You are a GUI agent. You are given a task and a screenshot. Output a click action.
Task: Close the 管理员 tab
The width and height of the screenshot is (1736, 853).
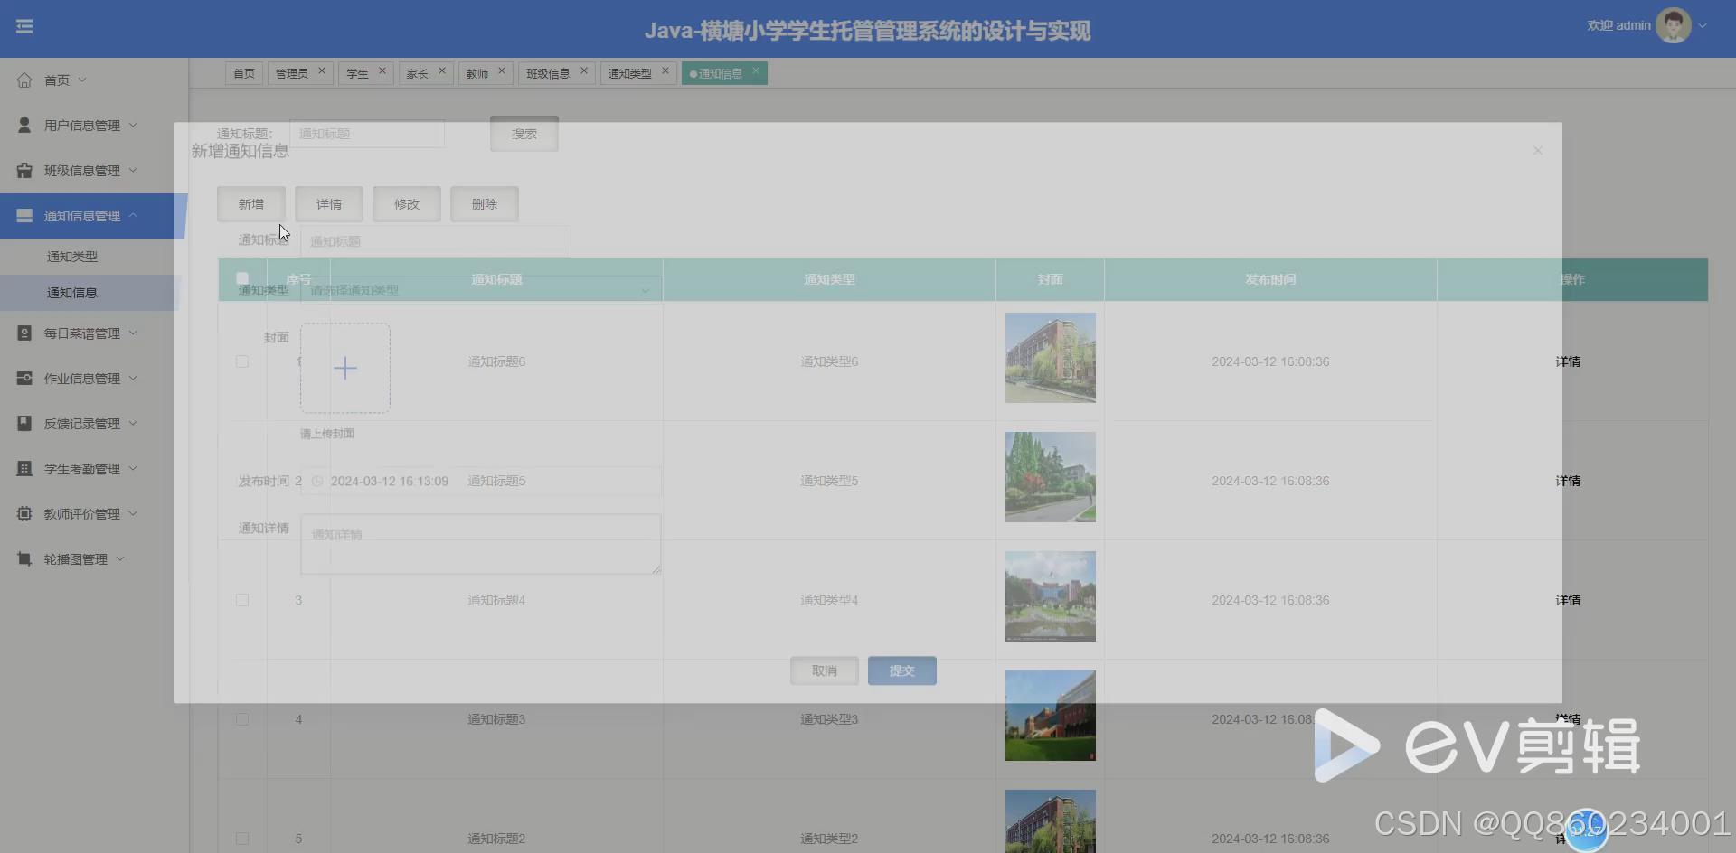pos(321,70)
